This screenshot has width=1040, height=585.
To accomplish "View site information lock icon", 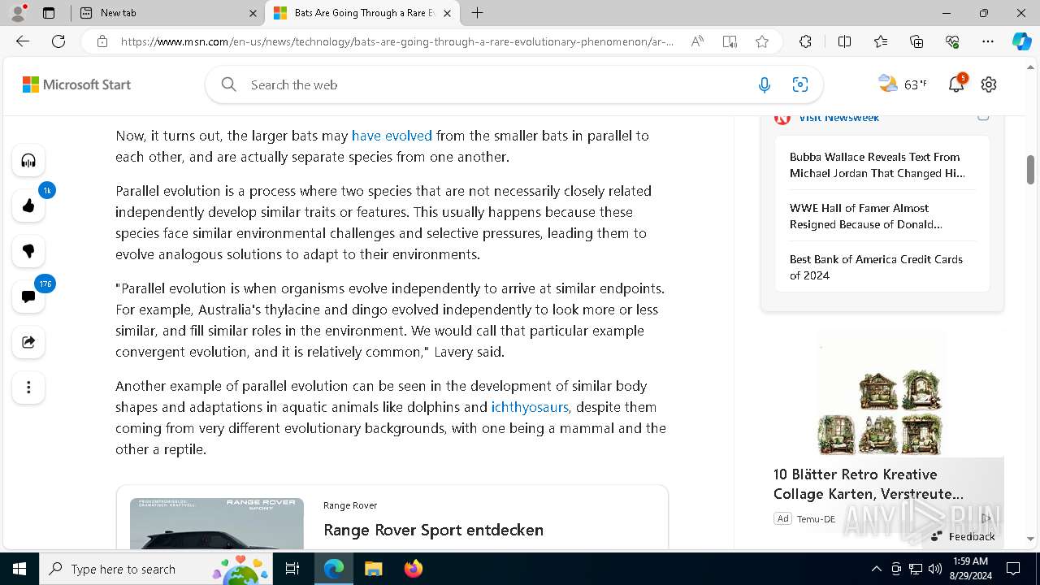I will [x=102, y=41].
